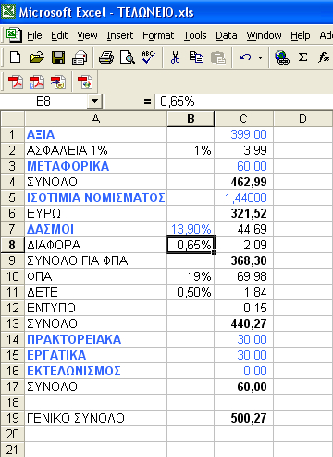Select cell ΕΥΡΩ
333x457 pixels.
(96, 213)
